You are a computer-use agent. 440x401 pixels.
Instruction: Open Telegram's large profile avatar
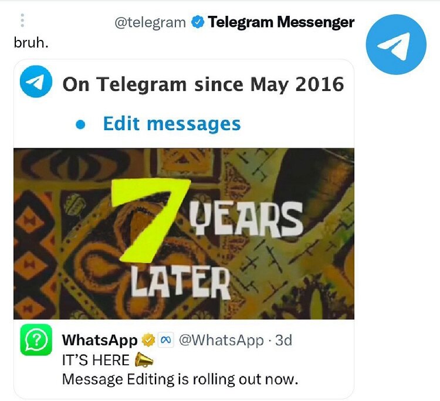click(x=396, y=45)
